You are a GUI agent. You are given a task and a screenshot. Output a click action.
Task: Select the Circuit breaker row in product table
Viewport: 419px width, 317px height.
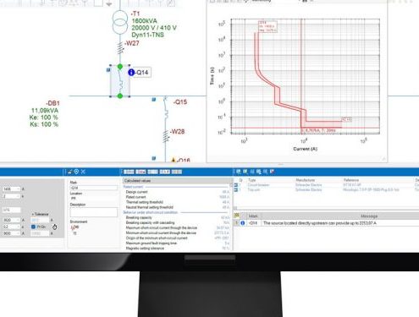point(328,185)
